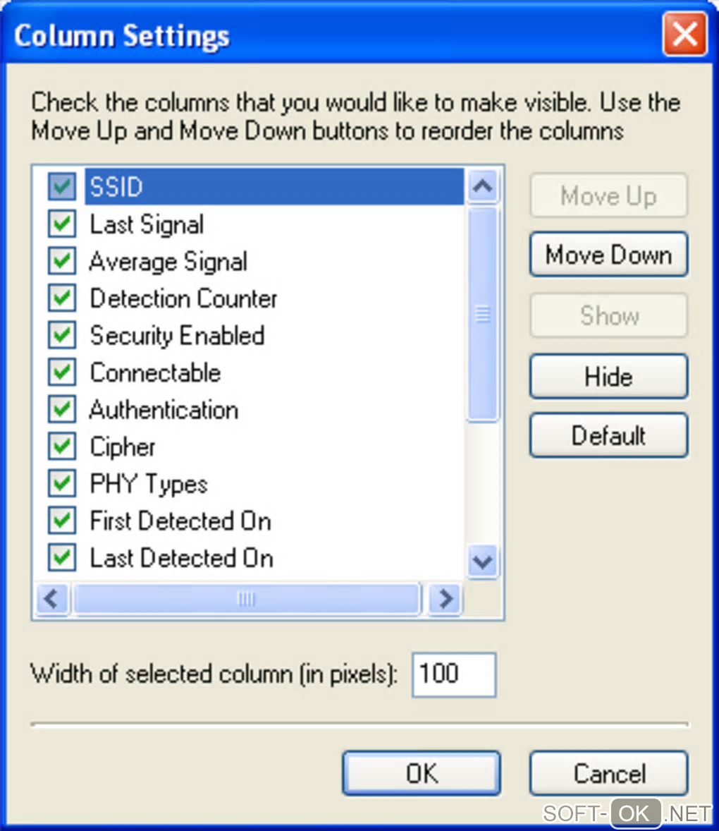
Task: Click the Cancel button
Action: (x=608, y=773)
